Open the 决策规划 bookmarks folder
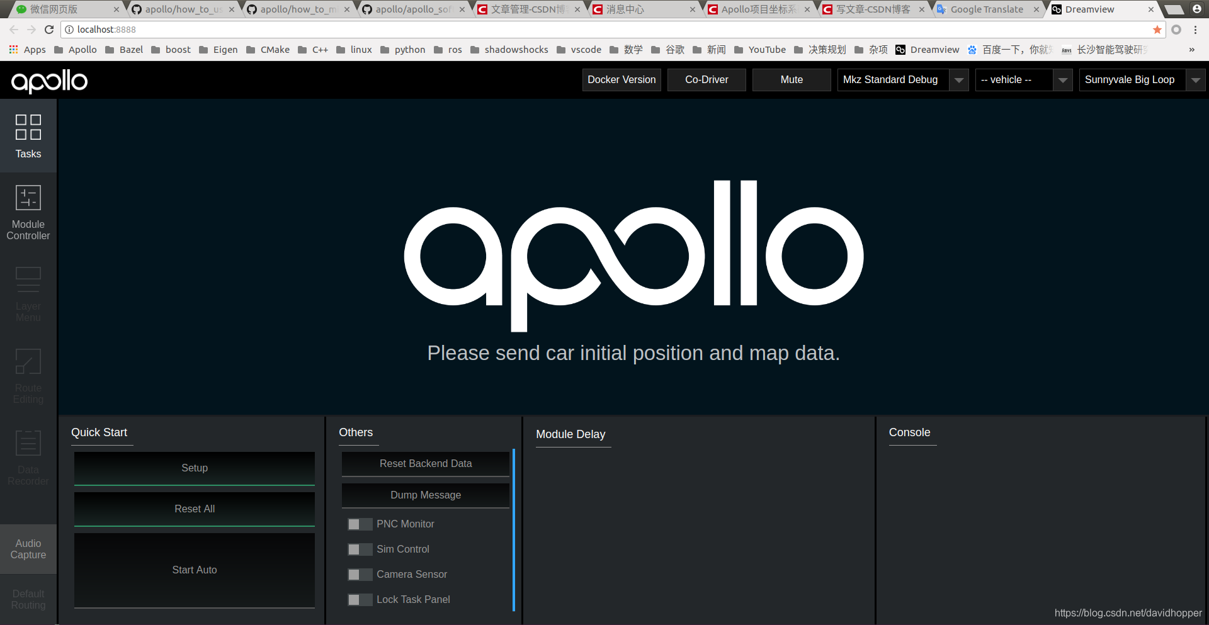This screenshot has width=1209, height=625. click(820, 50)
